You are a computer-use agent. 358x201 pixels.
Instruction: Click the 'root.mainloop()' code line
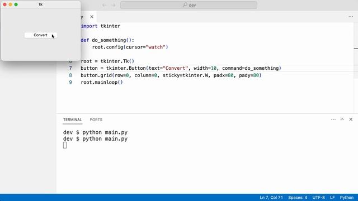pos(102,82)
